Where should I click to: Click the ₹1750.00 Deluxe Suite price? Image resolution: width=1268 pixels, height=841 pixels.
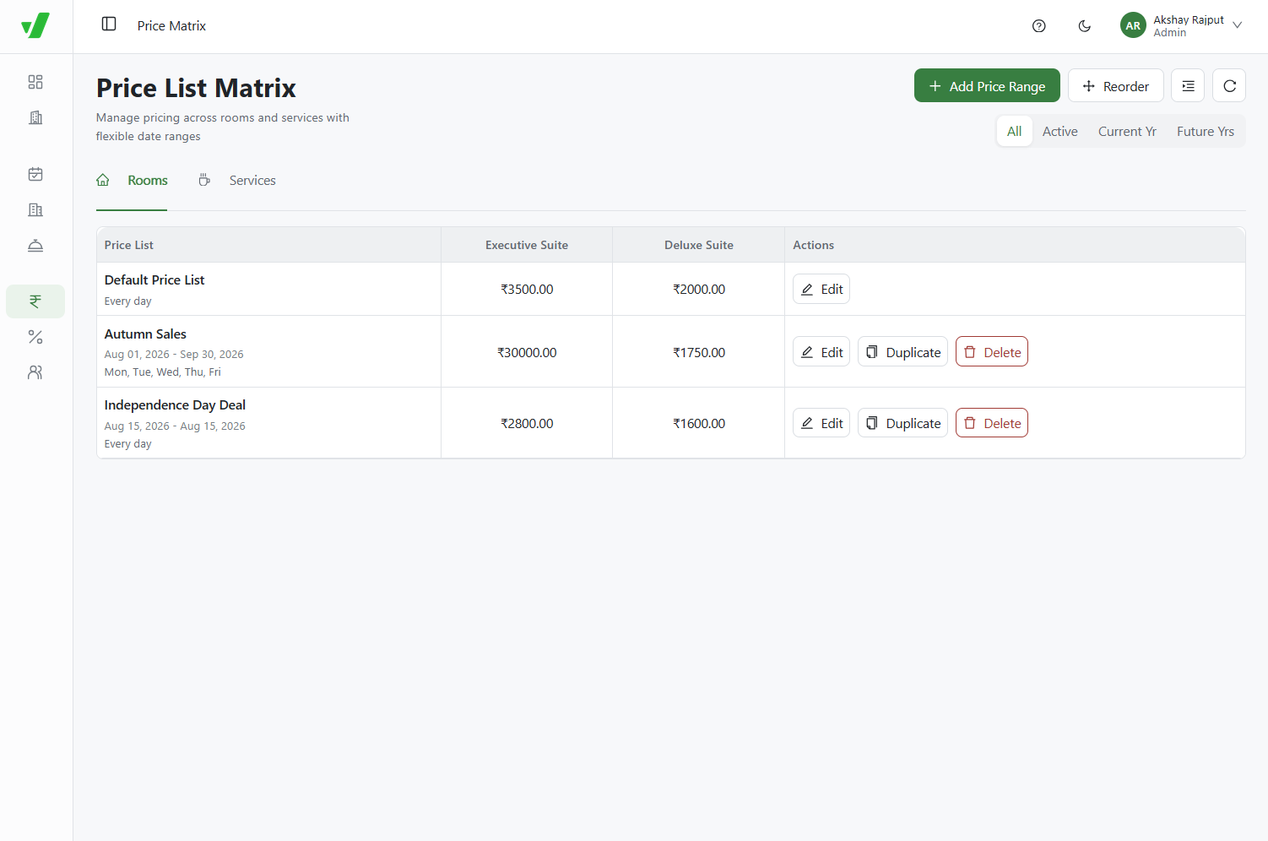coord(699,352)
